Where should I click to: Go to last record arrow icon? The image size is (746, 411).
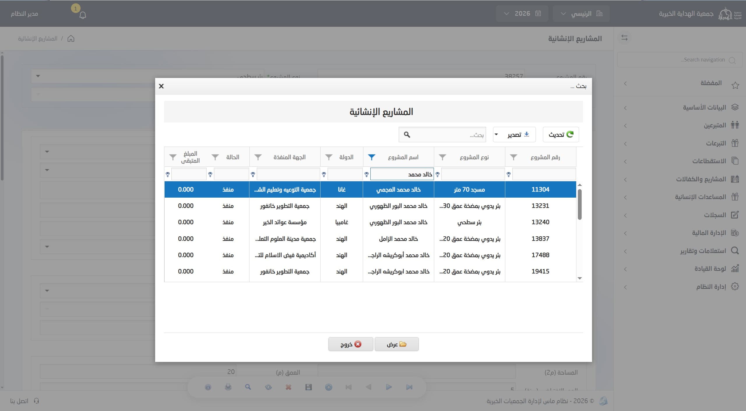click(x=409, y=387)
